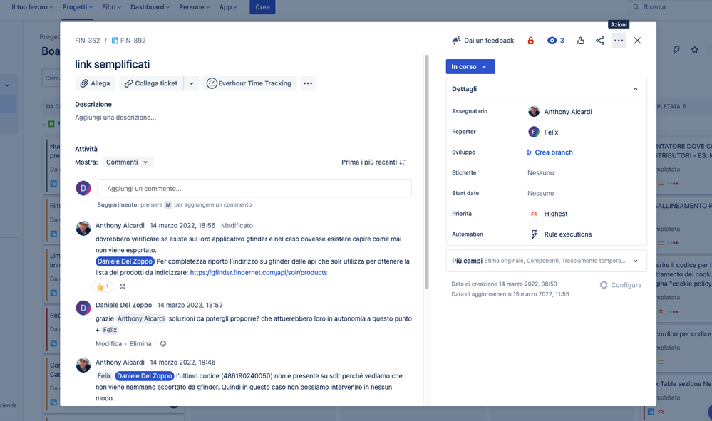Image resolution: width=712 pixels, height=421 pixels.
Task: Click Modifica on Daniele's comment
Action: [x=108, y=344]
